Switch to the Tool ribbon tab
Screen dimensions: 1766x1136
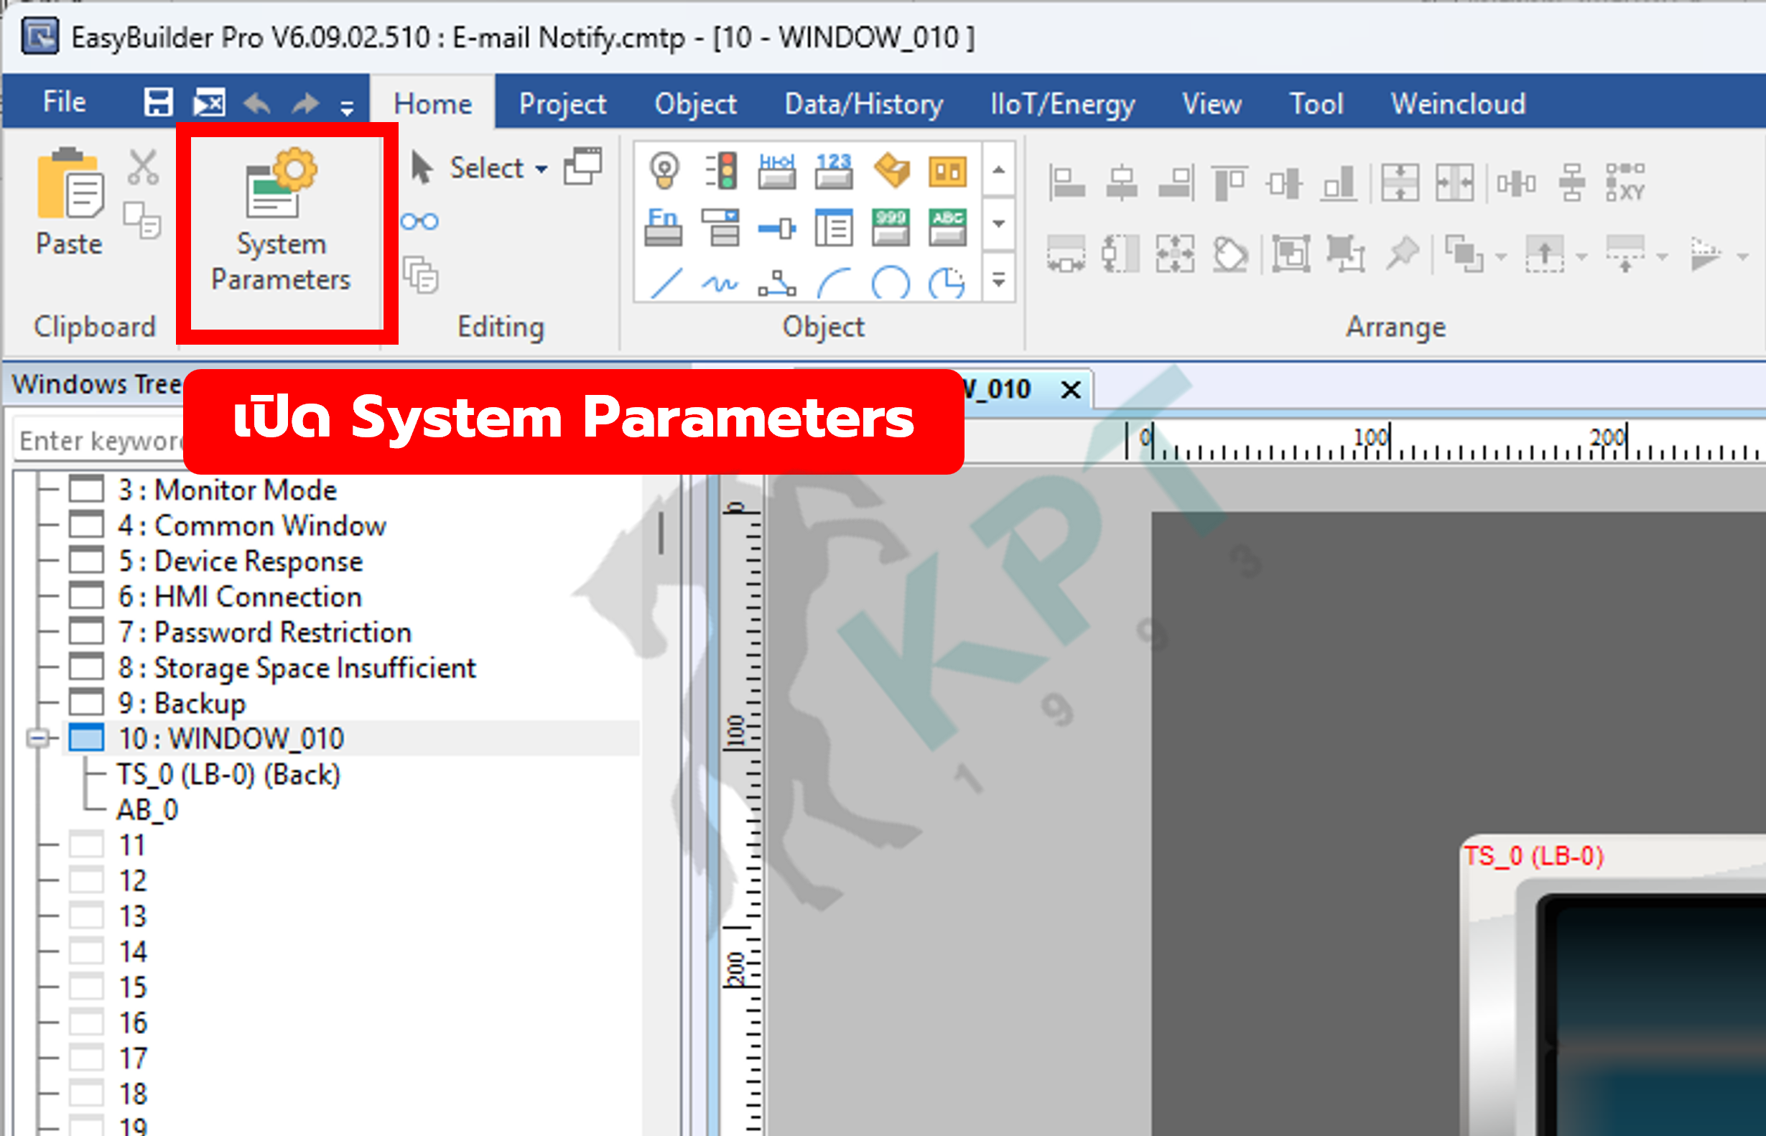coord(1316,103)
